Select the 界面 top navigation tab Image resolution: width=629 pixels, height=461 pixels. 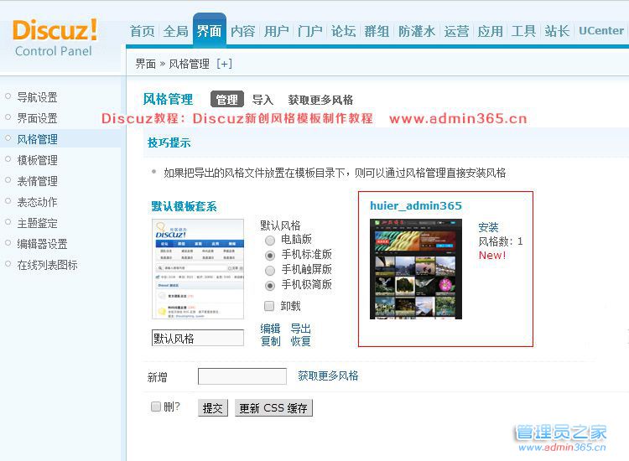click(209, 31)
